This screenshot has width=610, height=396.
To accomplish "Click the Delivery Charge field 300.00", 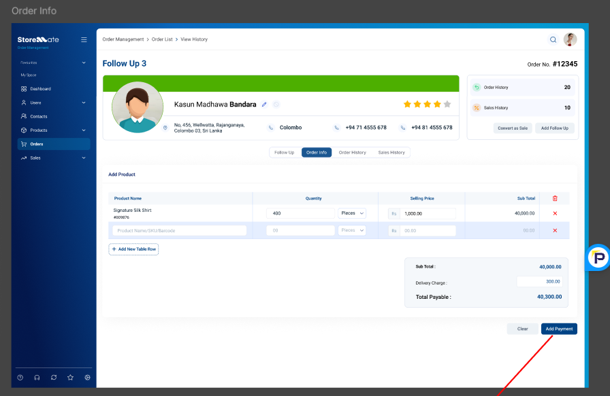I will pos(539,281).
